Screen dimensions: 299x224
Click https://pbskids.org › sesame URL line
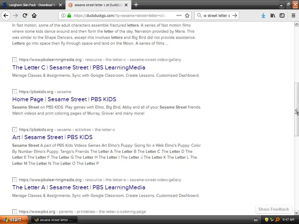coord(45,92)
